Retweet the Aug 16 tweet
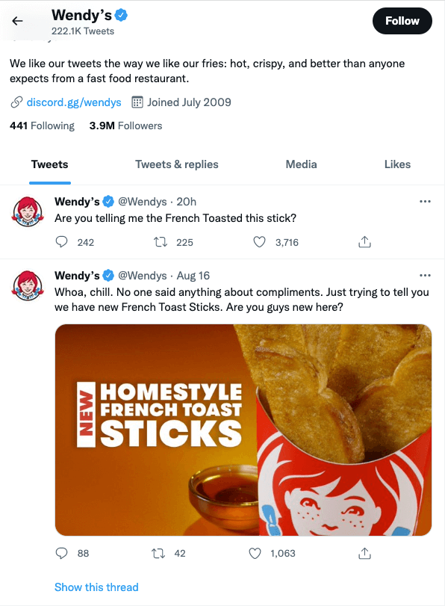This screenshot has height=606, width=445. (x=158, y=553)
